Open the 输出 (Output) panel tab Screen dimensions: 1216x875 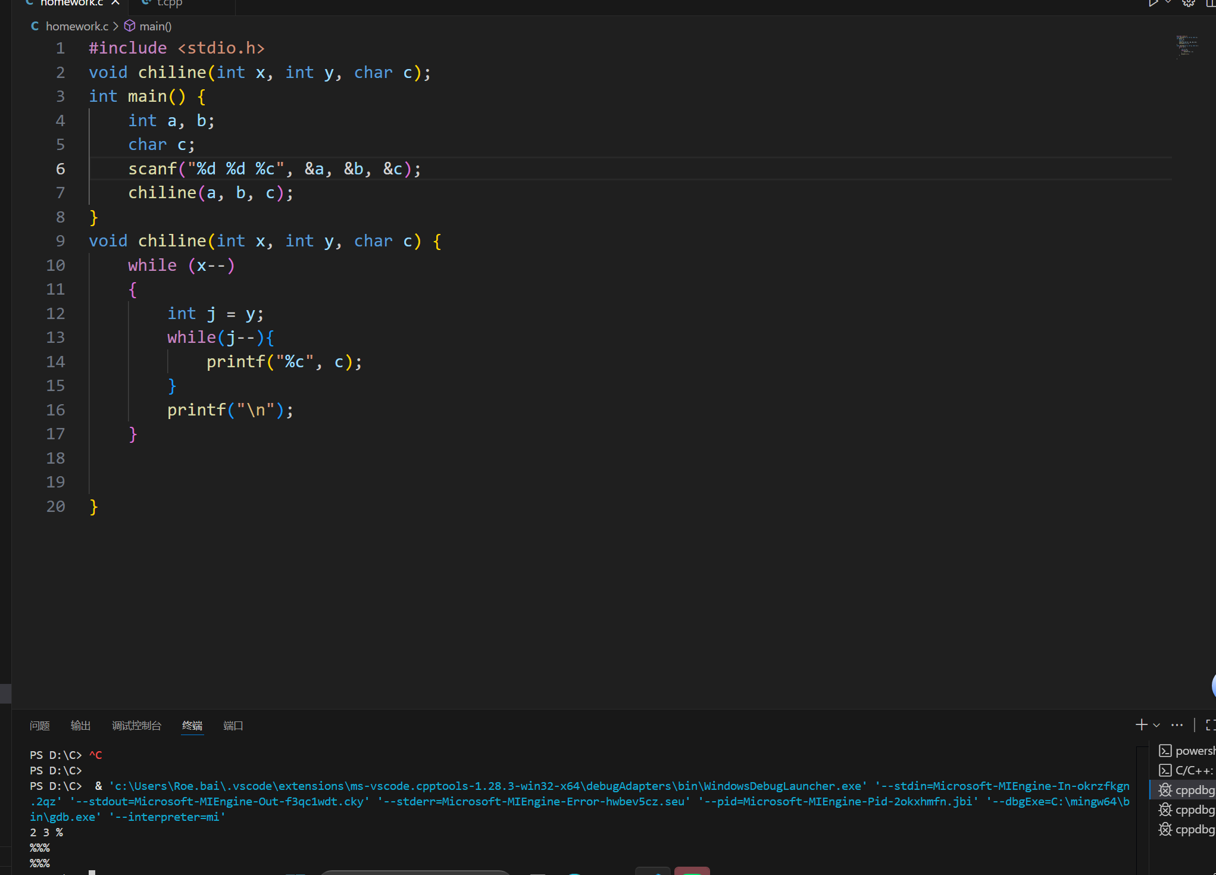(80, 726)
